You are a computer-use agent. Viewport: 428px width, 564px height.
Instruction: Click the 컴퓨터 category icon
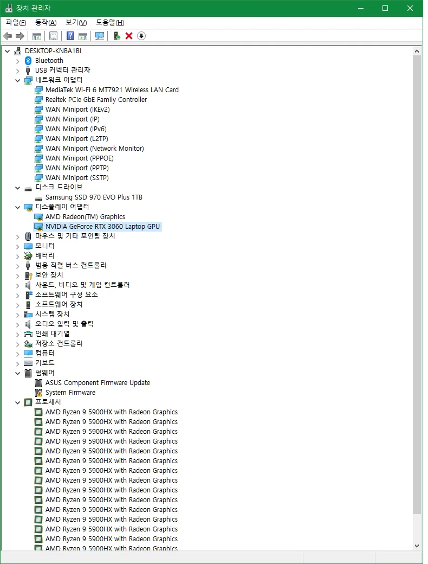[28, 353]
